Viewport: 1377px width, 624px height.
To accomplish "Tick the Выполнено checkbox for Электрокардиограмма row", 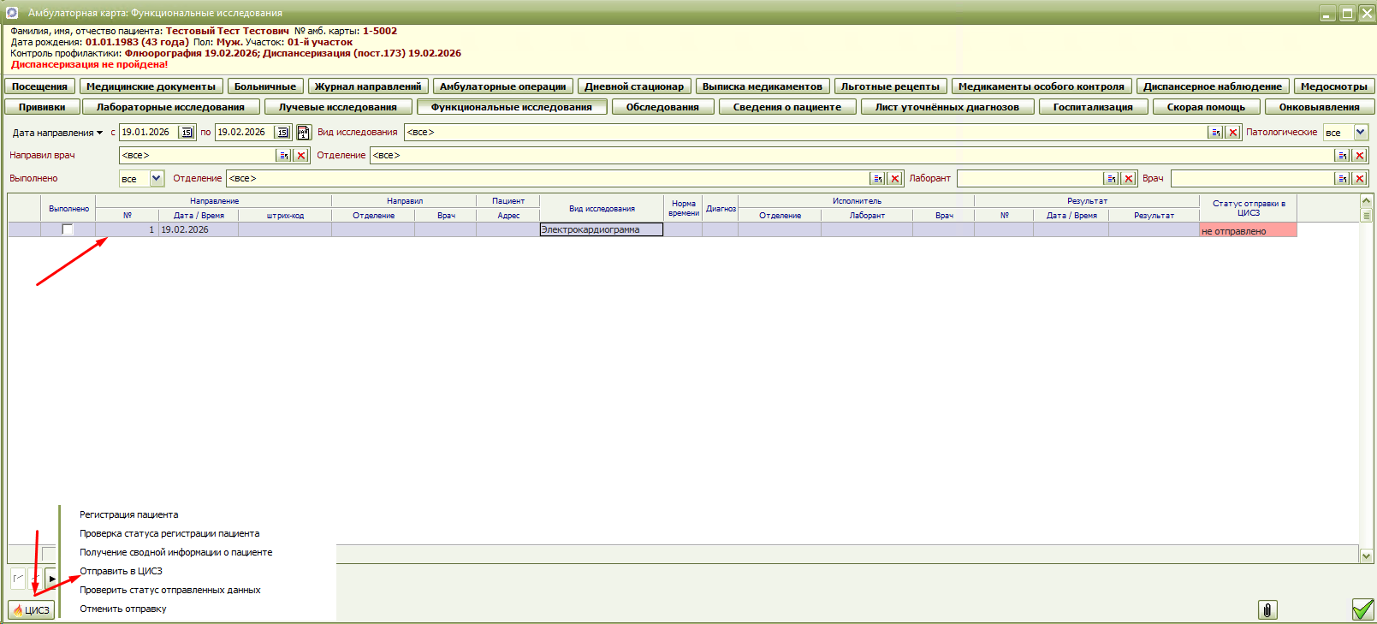I will tap(68, 229).
